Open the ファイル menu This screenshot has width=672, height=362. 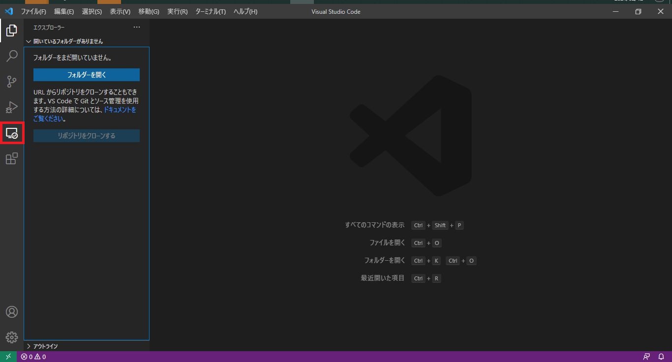[x=32, y=11]
